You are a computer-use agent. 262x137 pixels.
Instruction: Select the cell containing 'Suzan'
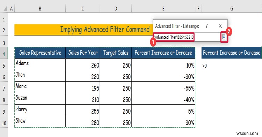point(40,99)
